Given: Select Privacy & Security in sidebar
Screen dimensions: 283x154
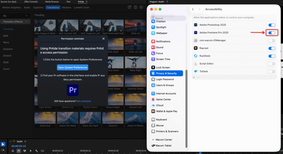Looking at the screenshot, I should coord(166,73).
